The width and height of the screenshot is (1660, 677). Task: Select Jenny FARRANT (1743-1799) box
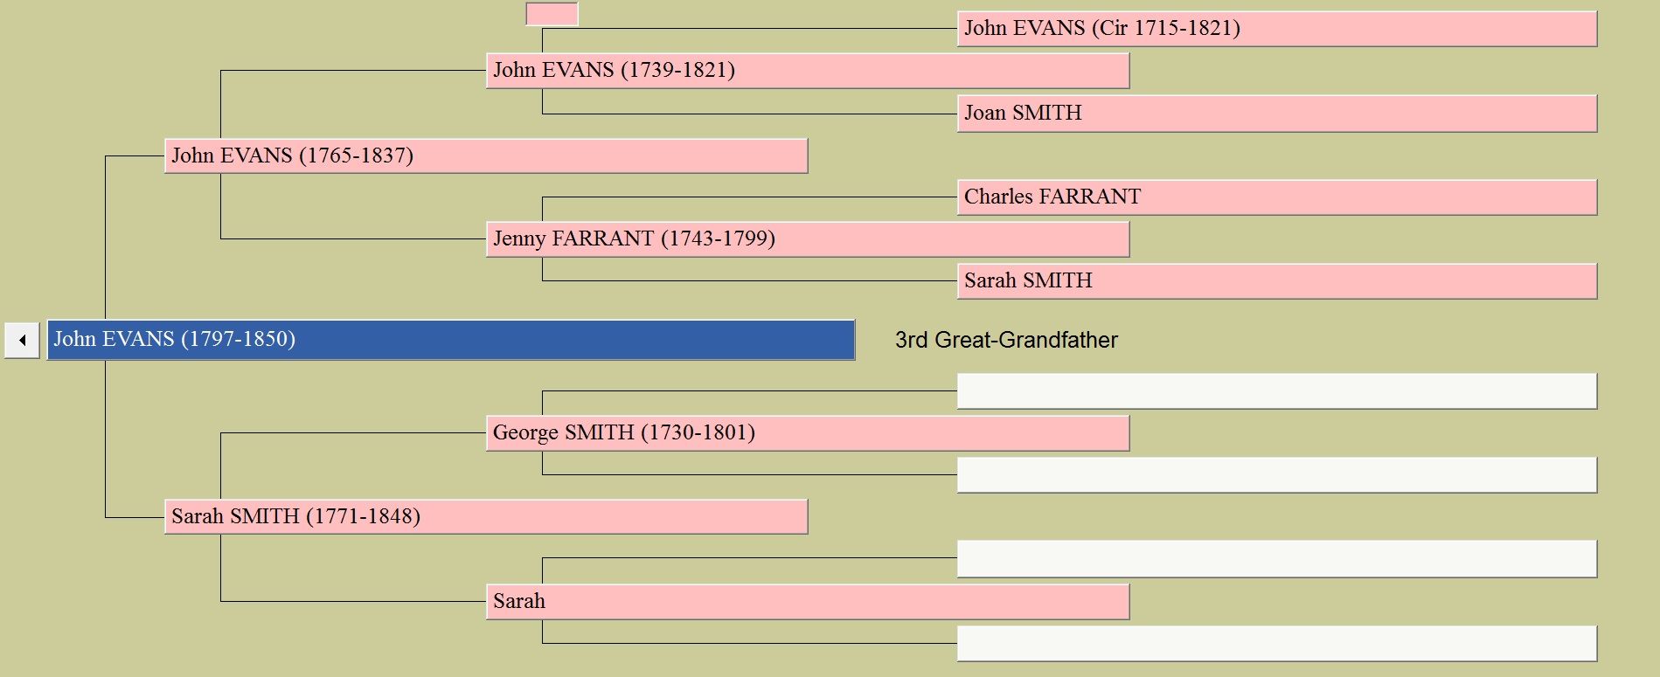[x=808, y=239]
